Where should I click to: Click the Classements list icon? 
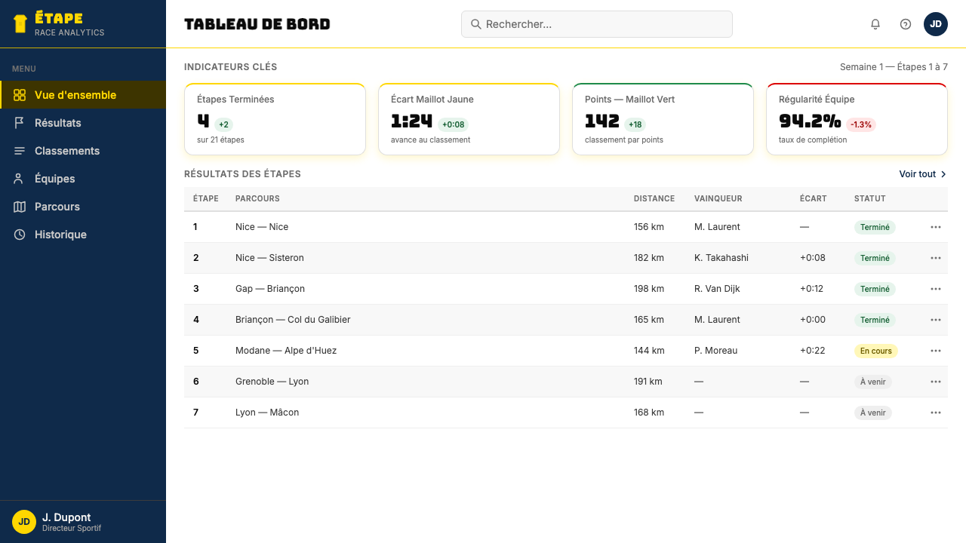point(20,151)
